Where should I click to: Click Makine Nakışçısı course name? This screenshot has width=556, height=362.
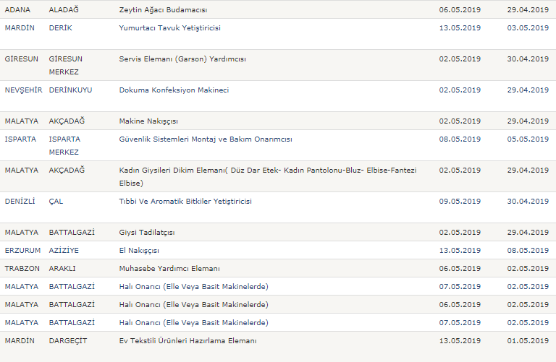[148, 121]
